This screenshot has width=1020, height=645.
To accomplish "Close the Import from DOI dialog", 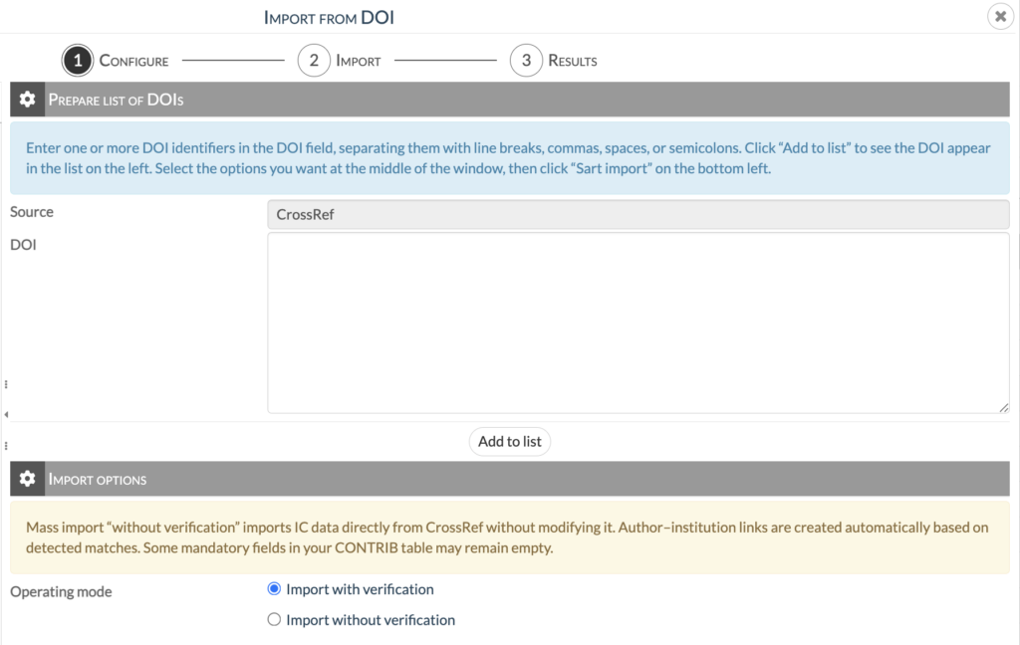I will [1000, 17].
